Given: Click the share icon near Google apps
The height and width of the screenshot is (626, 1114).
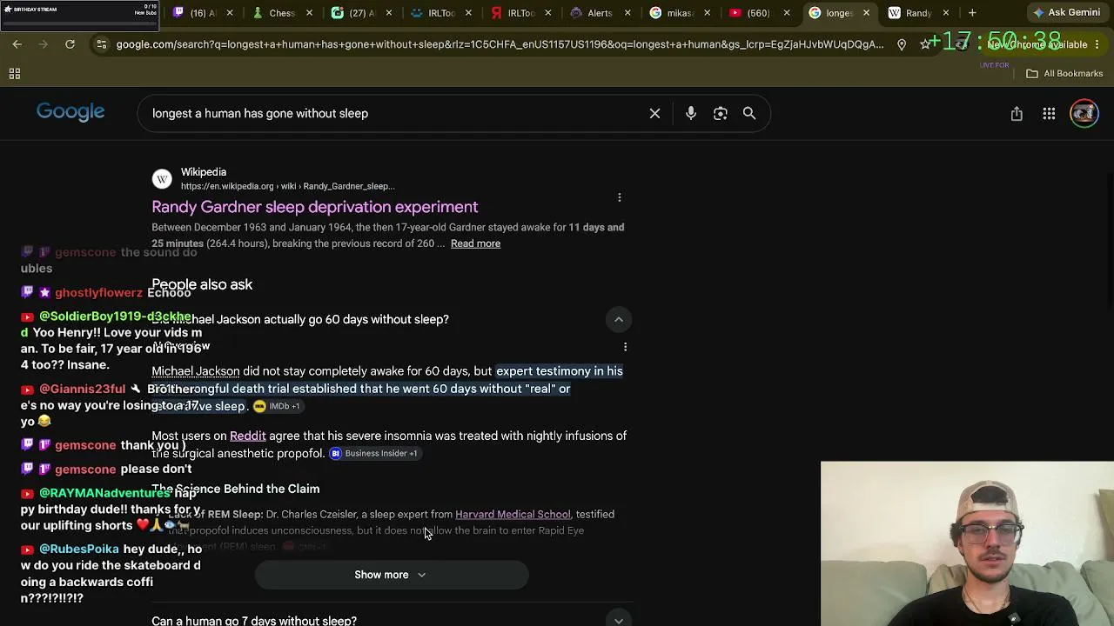Looking at the screenshot, I should pyautogui.click(x=1017, y=114).
